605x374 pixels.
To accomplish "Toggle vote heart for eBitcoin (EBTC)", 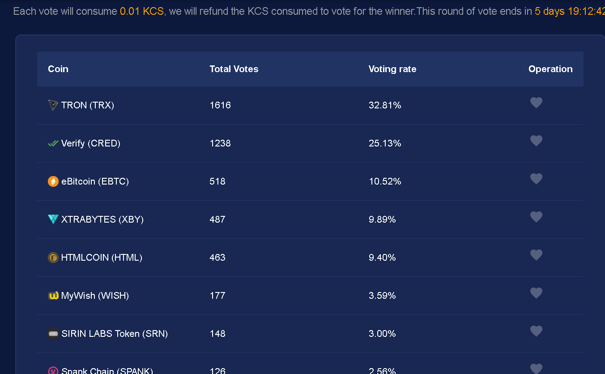I will pos(536,179).
